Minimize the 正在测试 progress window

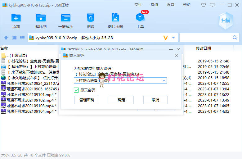click(171, 49)
